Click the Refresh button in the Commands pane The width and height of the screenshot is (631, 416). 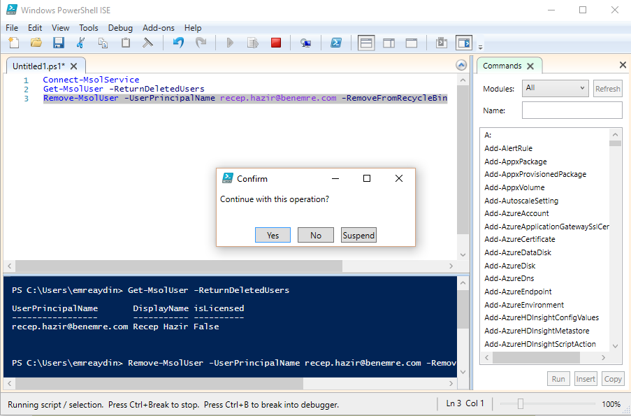point(608,89)
